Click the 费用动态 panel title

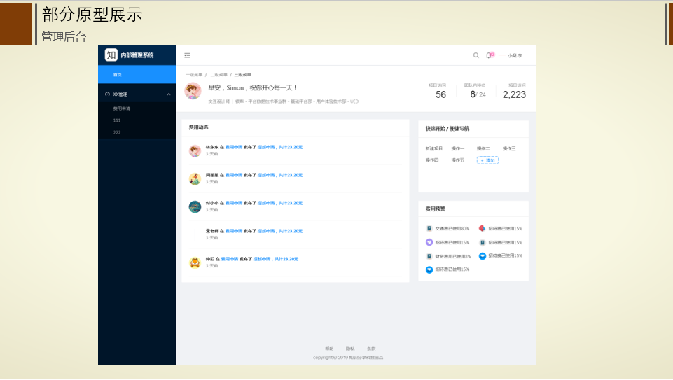[x=198, y=127]
